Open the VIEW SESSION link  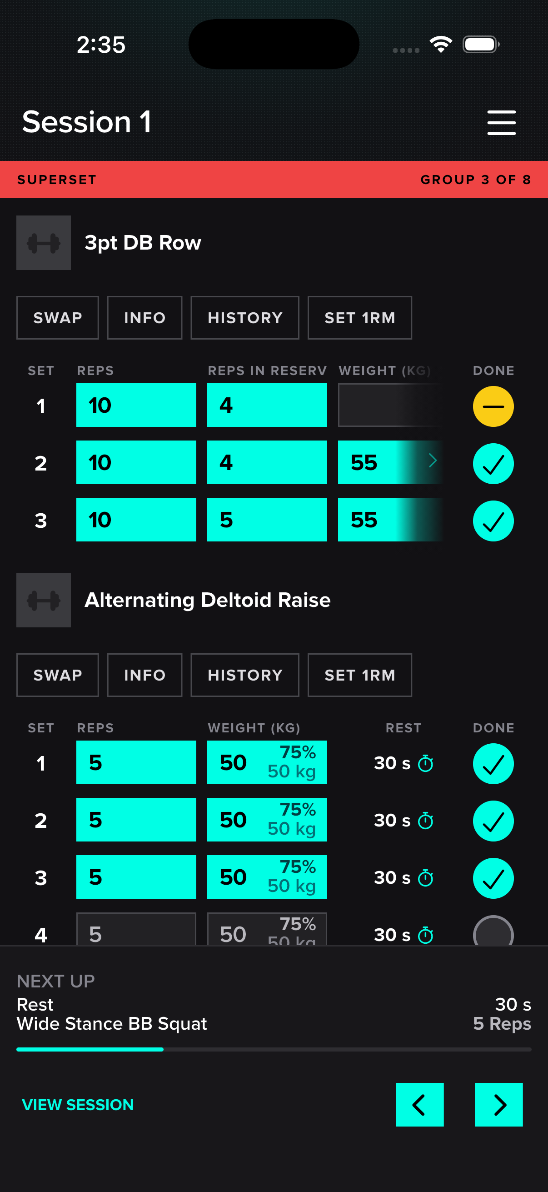coord(78,1105)
